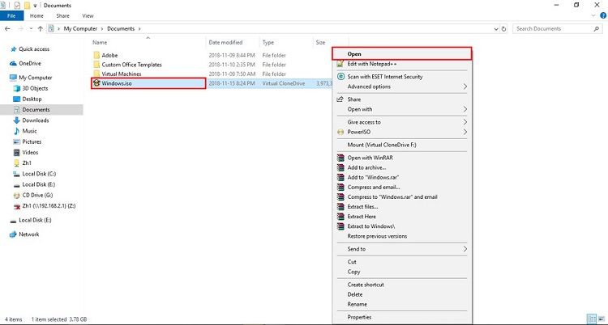Select Properties from context menu
608x325 pixels.
[359, 317]
